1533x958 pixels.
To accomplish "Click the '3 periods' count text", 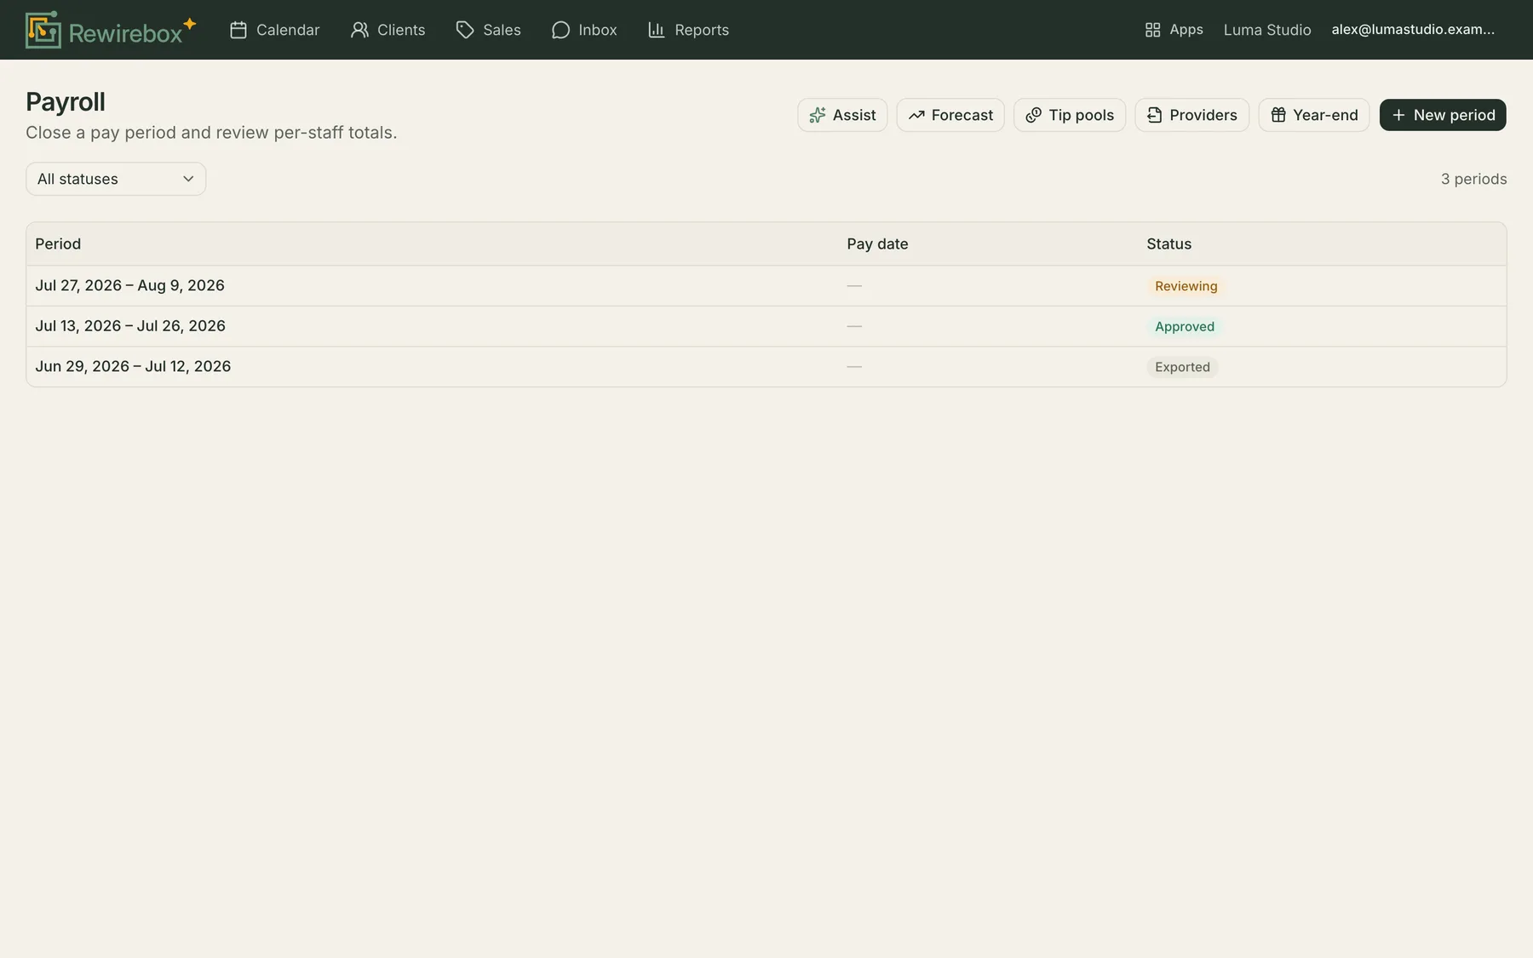I will 1473,179.
